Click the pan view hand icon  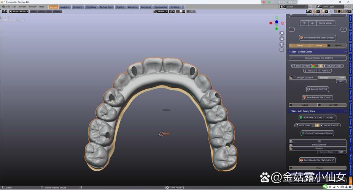(x=282, y=39)
